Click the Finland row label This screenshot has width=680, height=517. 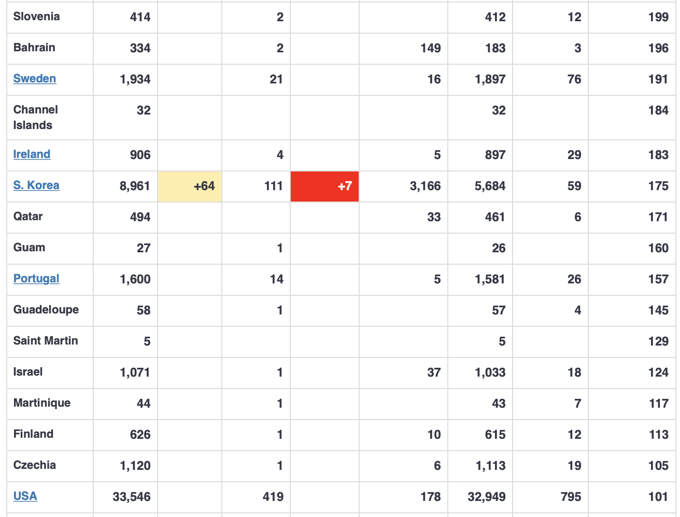pos(33,434)
